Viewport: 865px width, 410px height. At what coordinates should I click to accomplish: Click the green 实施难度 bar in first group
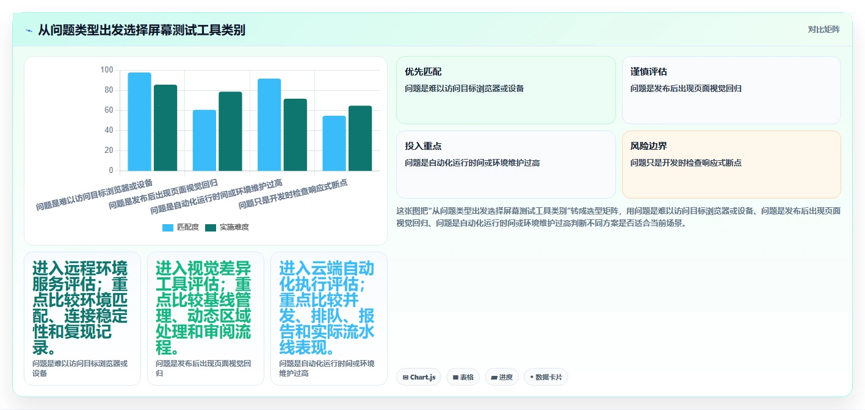coord(165,128)
